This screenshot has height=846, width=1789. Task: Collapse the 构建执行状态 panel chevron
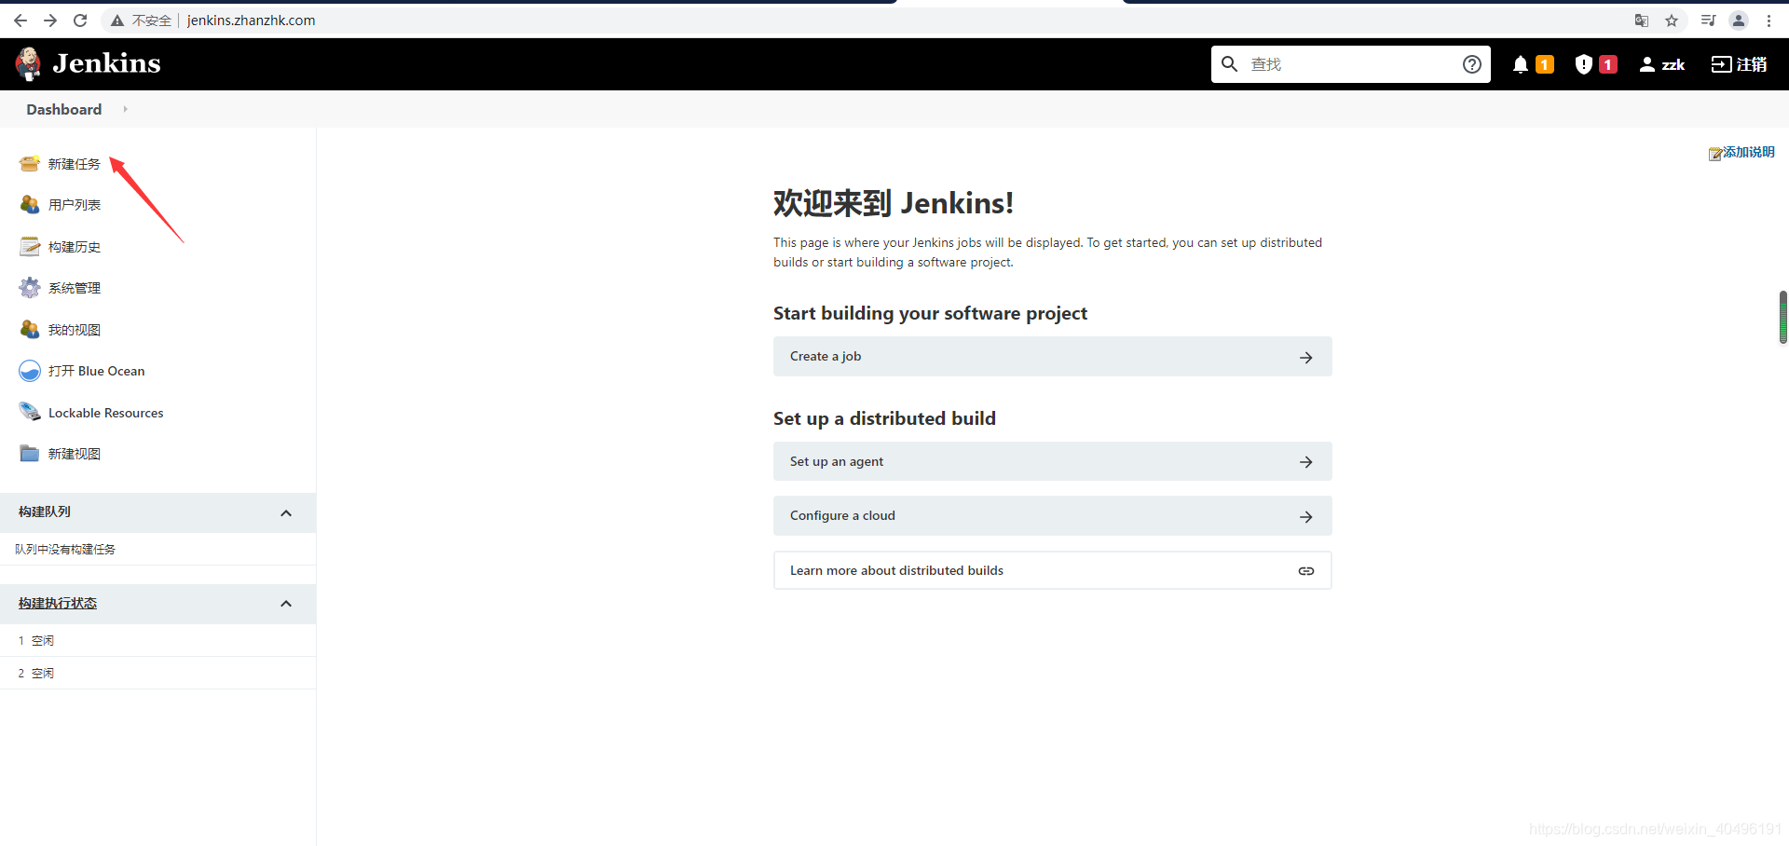pyautogui.click(x=286, y=604)
